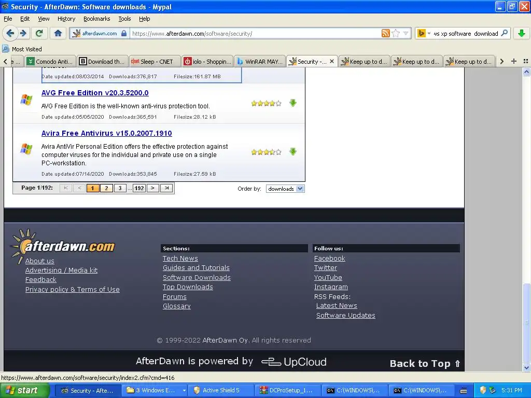Click the AVG star rating
The image size is (531, 398).
(266, 103)
